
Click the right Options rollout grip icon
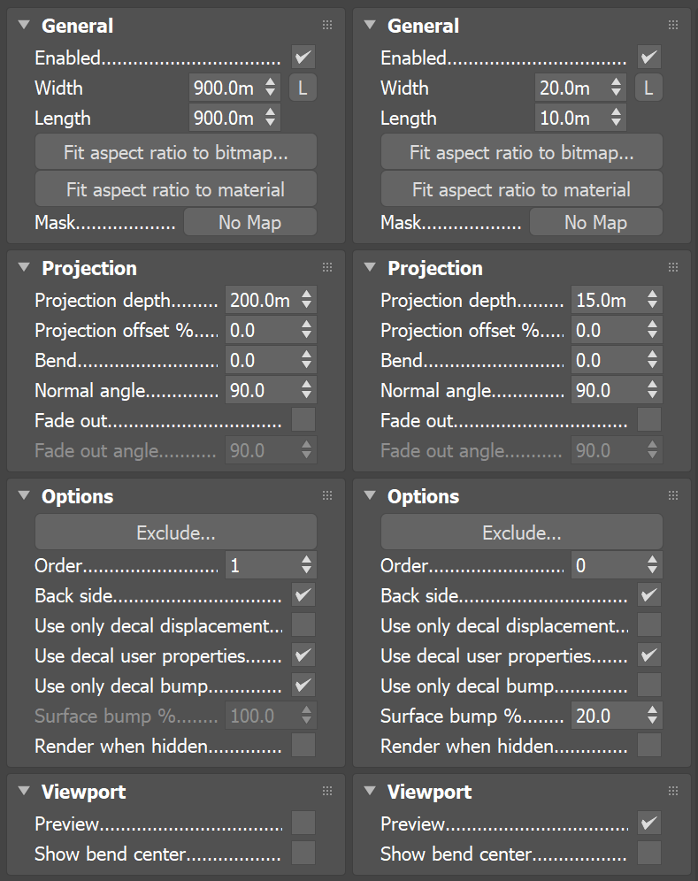tap(672, 495)
